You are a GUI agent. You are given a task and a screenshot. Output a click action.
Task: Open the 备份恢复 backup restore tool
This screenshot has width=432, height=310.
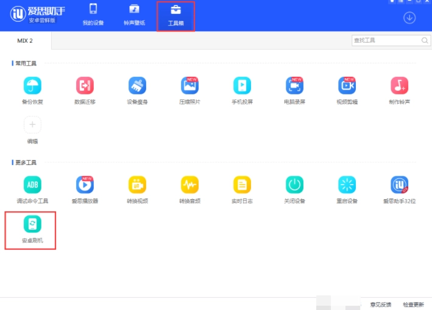[x=32, y=86]
